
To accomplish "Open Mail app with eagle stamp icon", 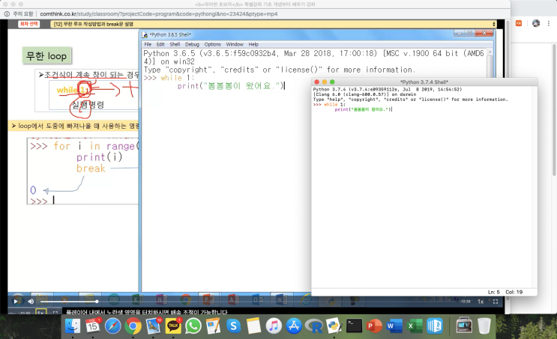I will pyautogui.click(x=153, y=326).
